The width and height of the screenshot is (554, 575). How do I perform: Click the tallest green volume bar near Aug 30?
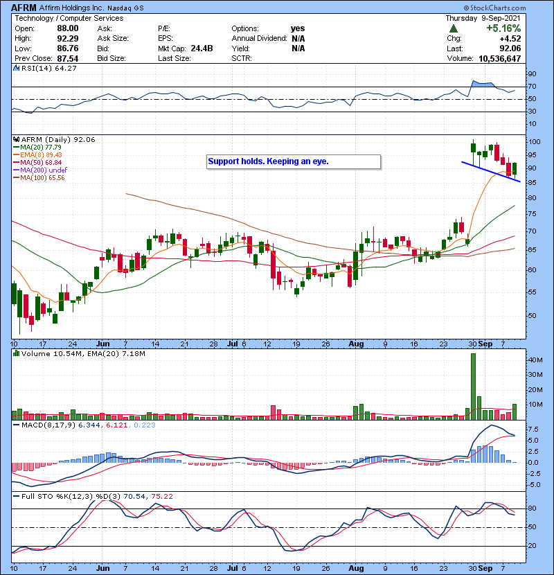point(473,387)
